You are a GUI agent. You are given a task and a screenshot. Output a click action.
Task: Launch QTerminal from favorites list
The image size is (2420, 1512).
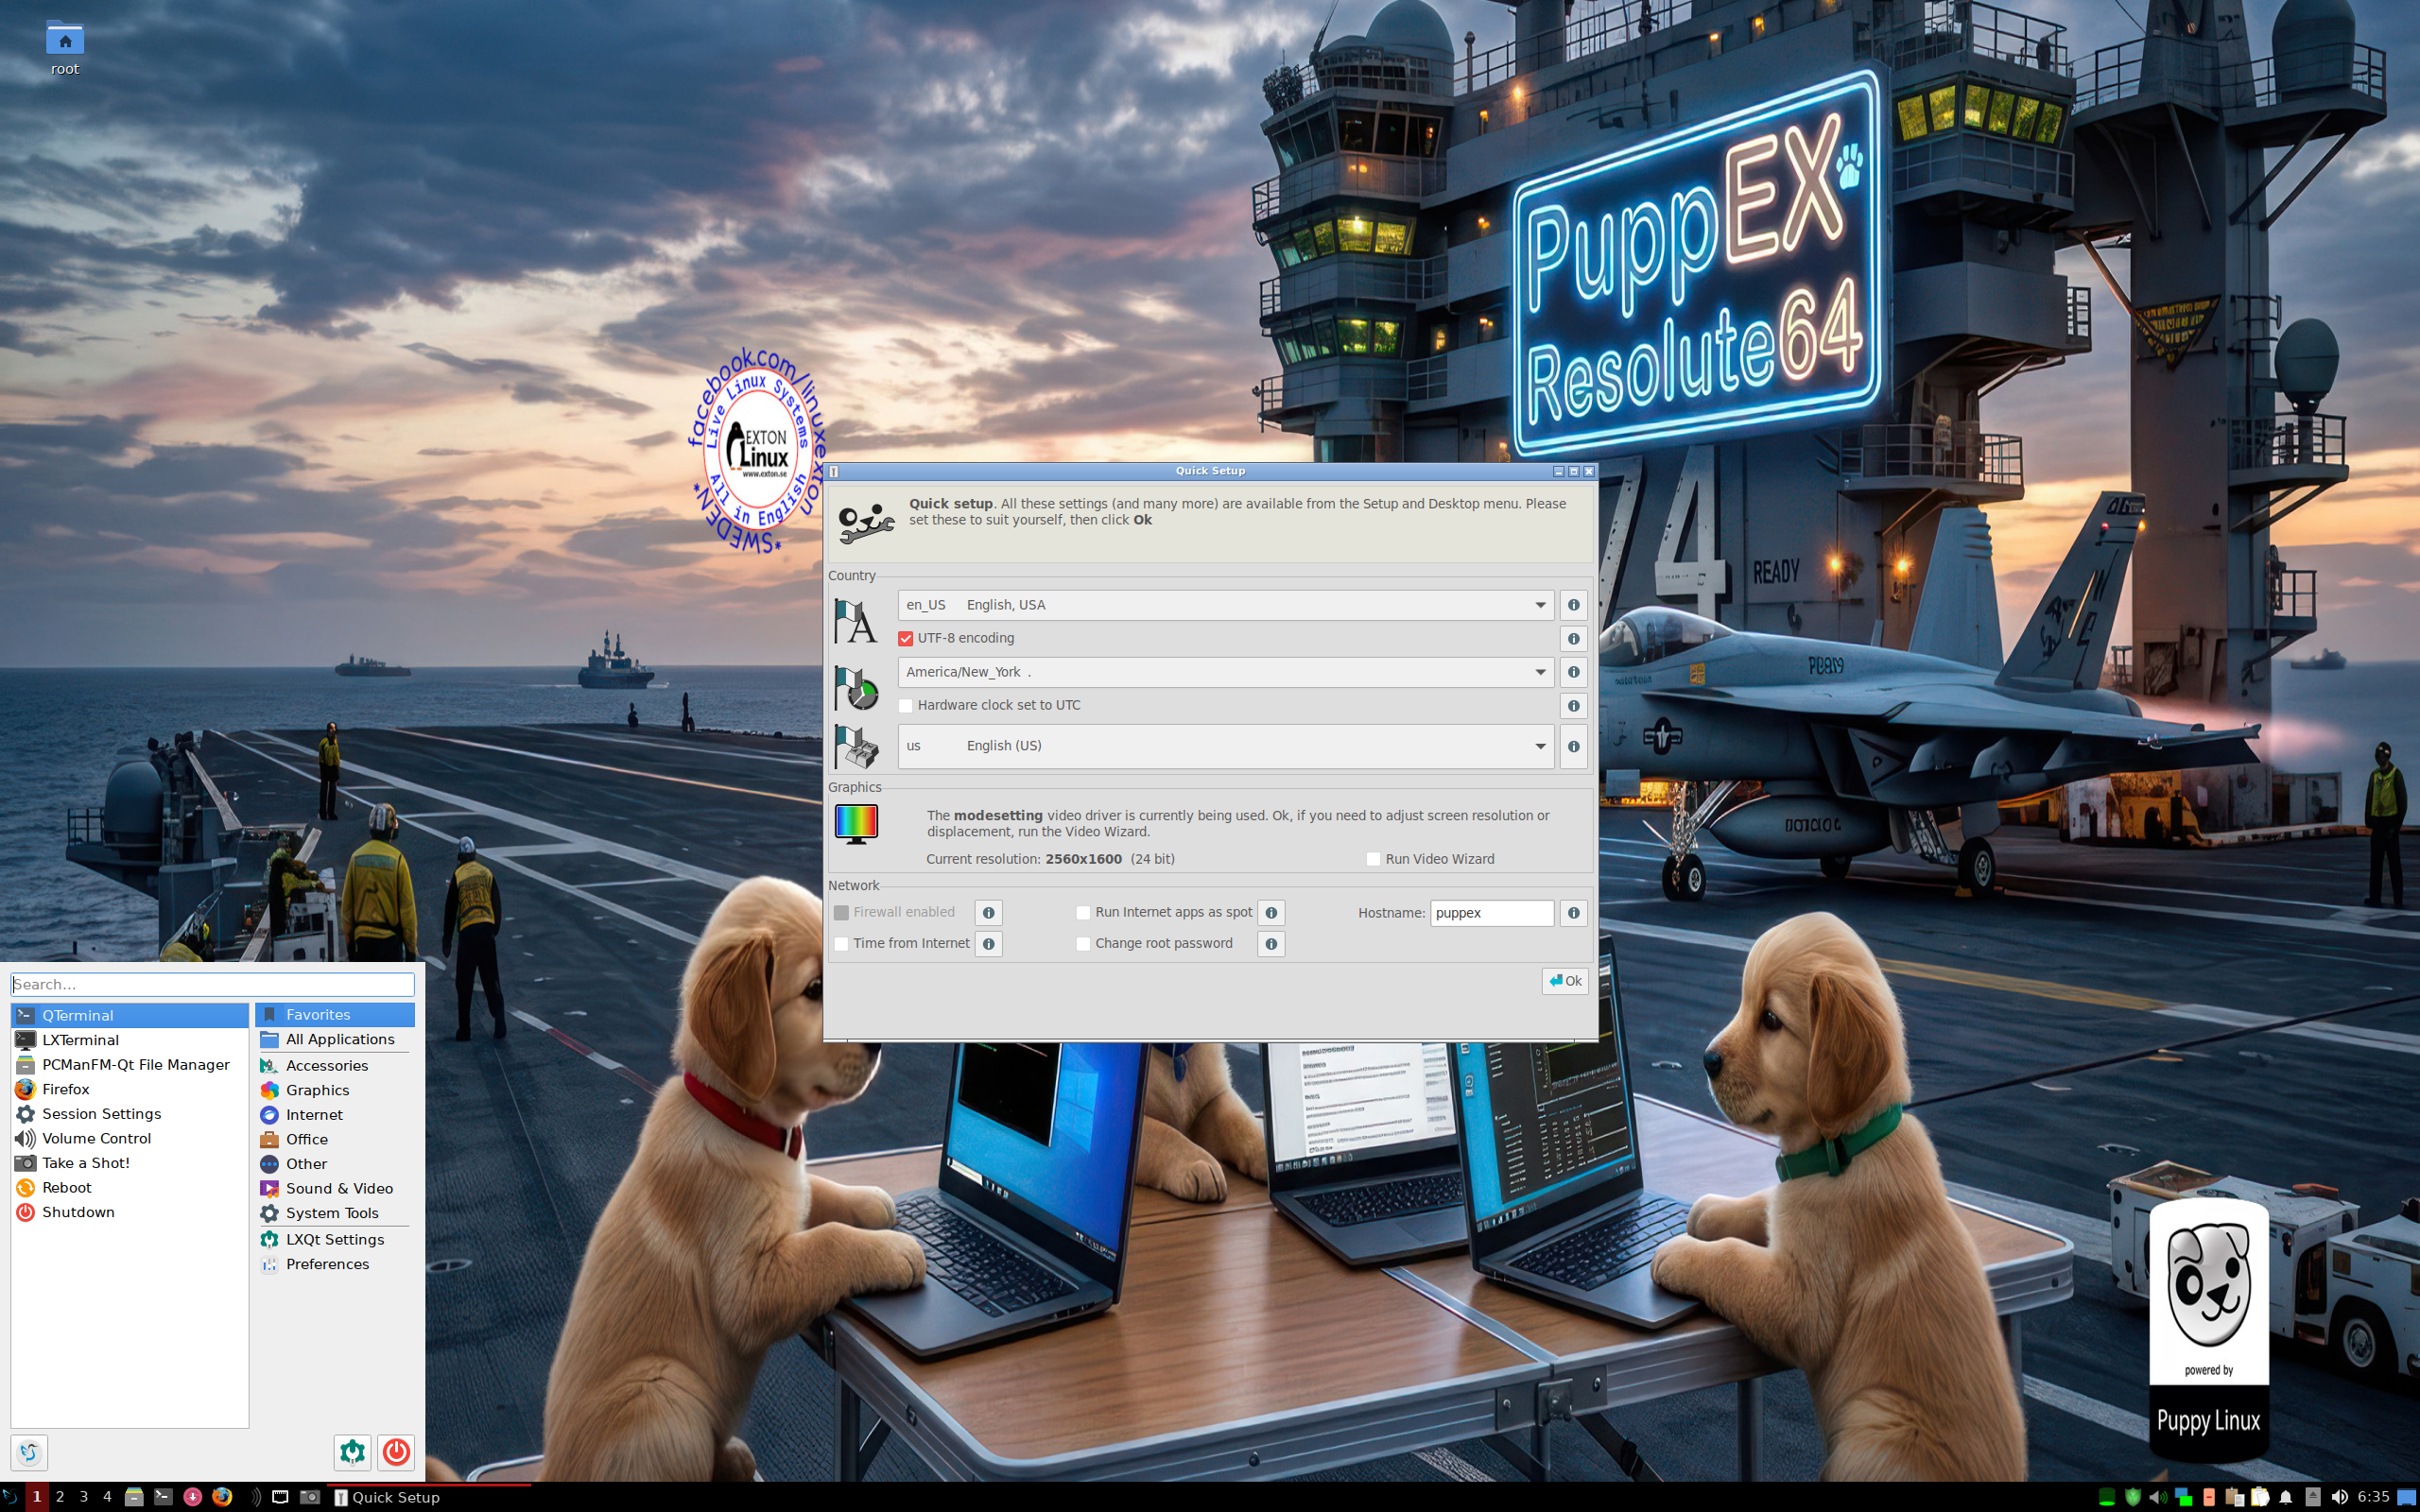(x=130, y=1016)
